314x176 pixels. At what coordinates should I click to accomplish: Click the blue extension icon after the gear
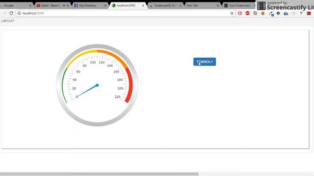click(x=286, y=13)
